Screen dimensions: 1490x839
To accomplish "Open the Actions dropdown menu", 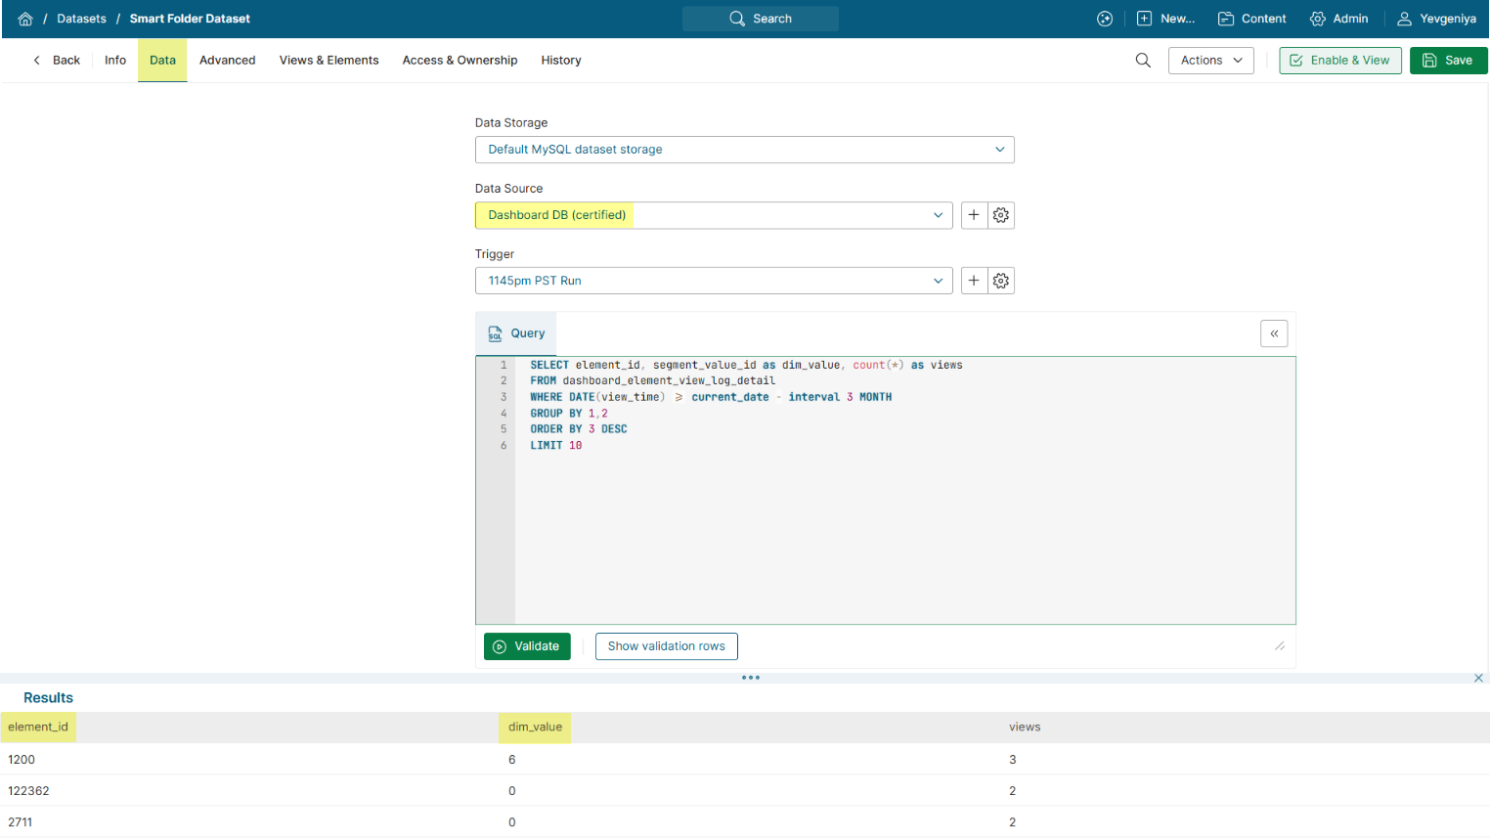I will [x=1210, y=61].
